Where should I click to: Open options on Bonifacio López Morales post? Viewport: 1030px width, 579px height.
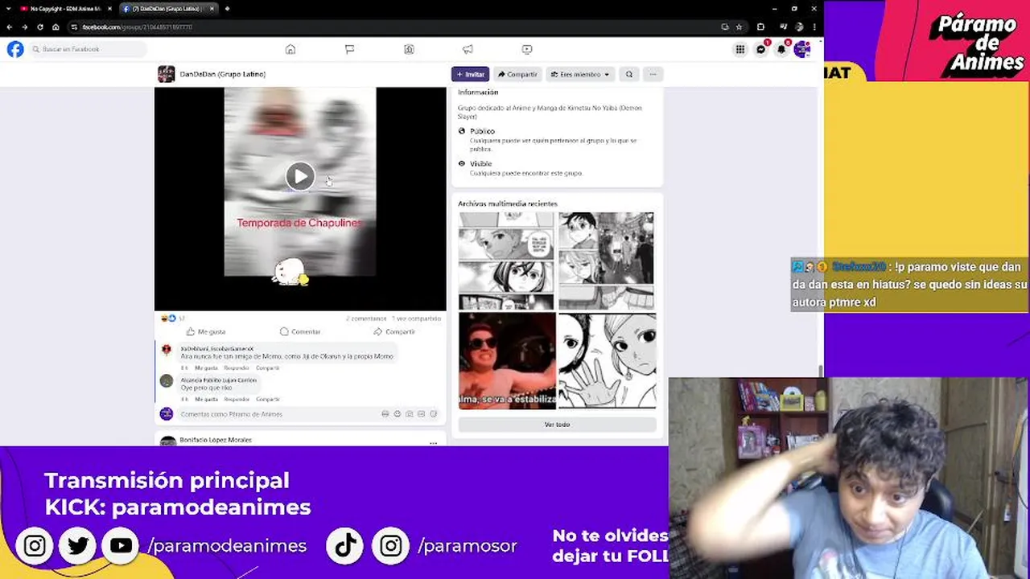point(433,442)
